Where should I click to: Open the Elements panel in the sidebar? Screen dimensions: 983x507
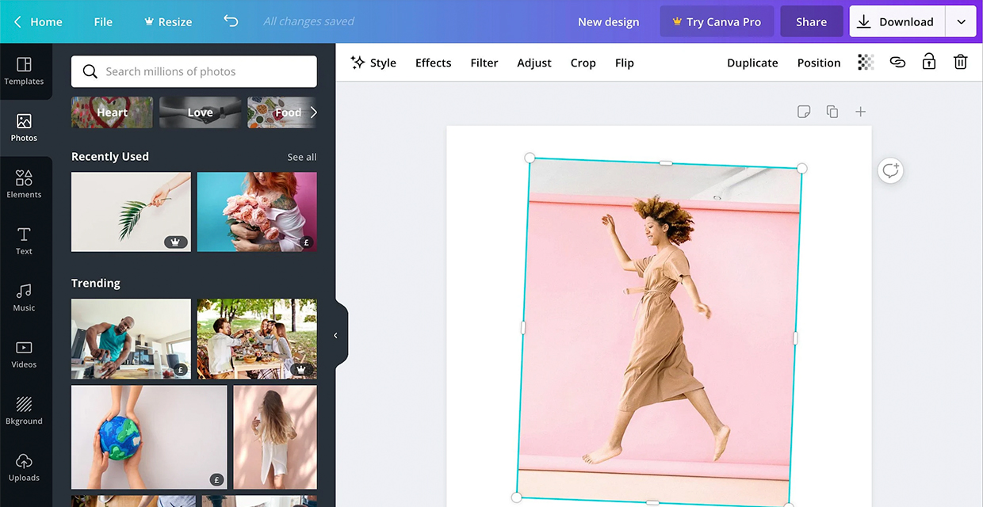pyautogui.click(x=24, y=184)
